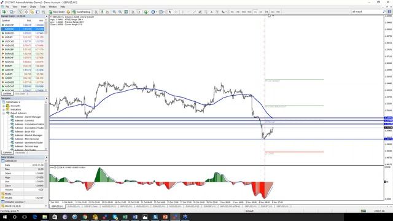Toggle chart auto scroll icon
Screen dimensions: 393x221
tap(133, 12)
